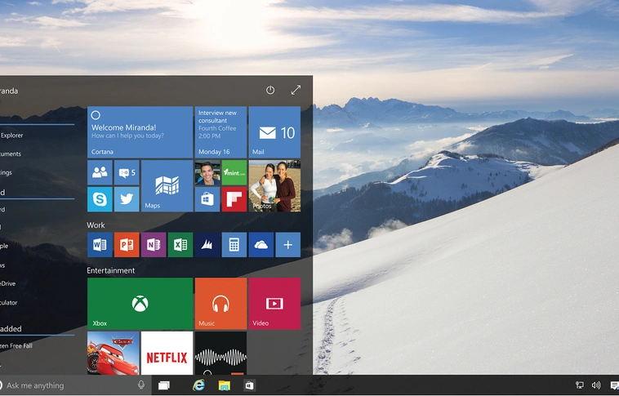Open the Xbox tile
The height and width of the screenshot is (396, 619).
[140, 304]
